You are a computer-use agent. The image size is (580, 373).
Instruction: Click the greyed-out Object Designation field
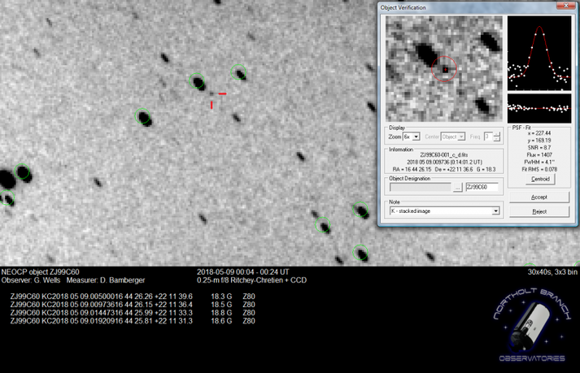419,187
